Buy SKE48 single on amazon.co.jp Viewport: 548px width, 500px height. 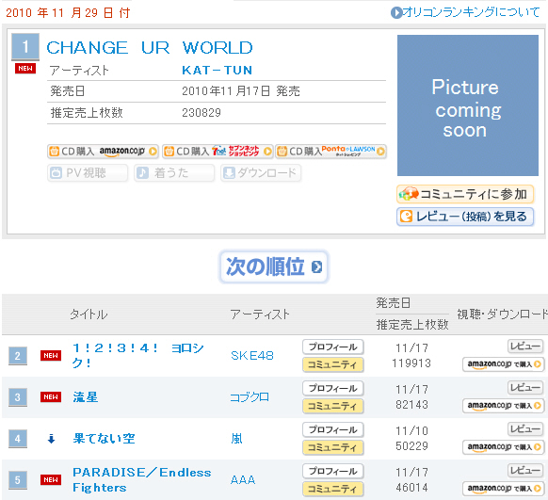click(x=503, y=364)
